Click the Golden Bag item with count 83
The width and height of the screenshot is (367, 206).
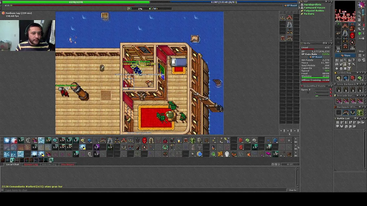pos(339,78)
